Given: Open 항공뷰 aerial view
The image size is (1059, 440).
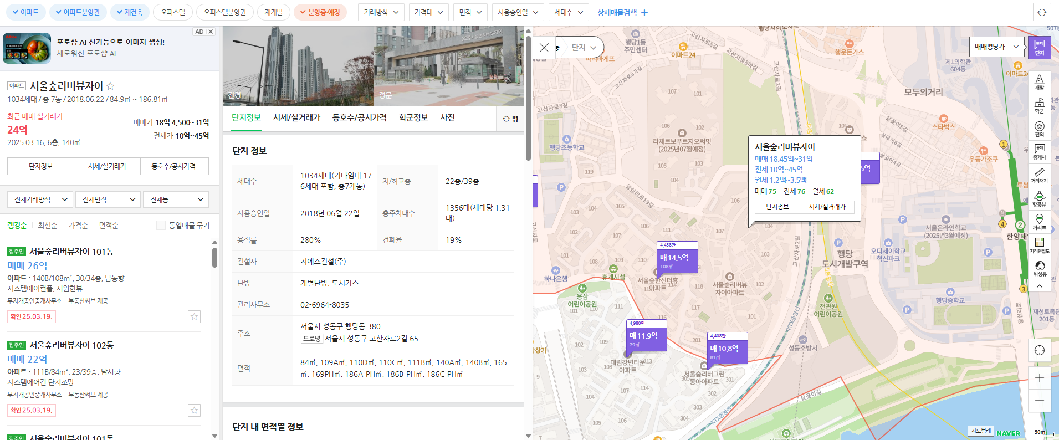Looking at the screenshot, I should click(x=1039, y=198).
